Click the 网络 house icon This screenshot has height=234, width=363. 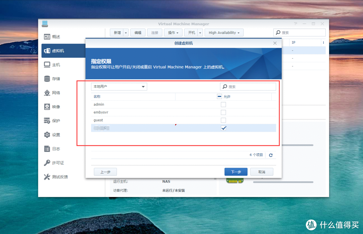pyautogui.click(x=47, y=93)
